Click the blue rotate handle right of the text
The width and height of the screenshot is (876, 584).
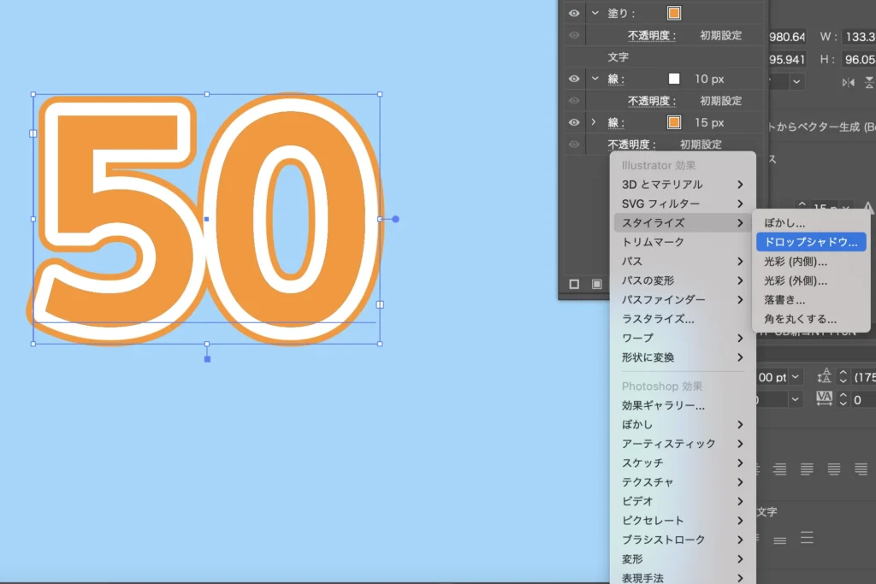coord(395,219)
